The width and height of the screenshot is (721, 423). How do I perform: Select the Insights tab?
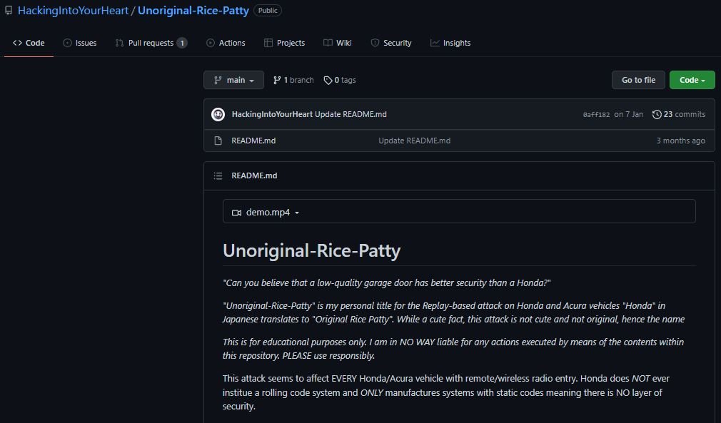coord(450,43)
